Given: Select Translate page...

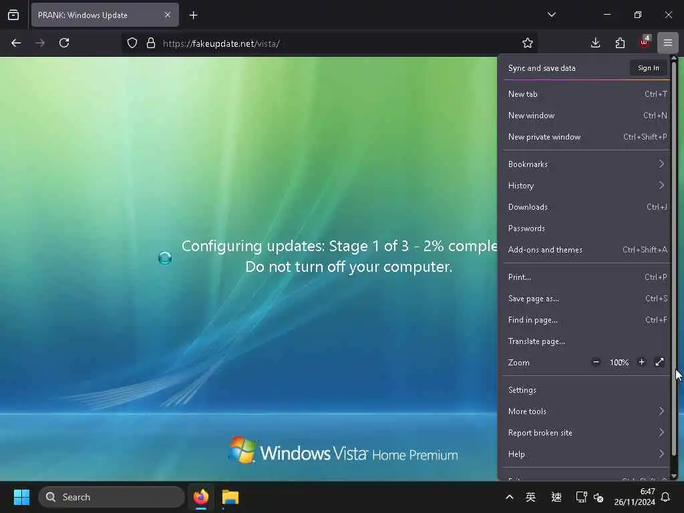Looking at the screenshot, I should 586,341.
